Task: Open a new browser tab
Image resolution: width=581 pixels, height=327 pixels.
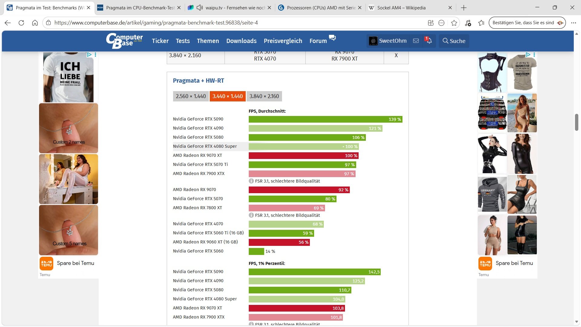Action: (464, 8)
